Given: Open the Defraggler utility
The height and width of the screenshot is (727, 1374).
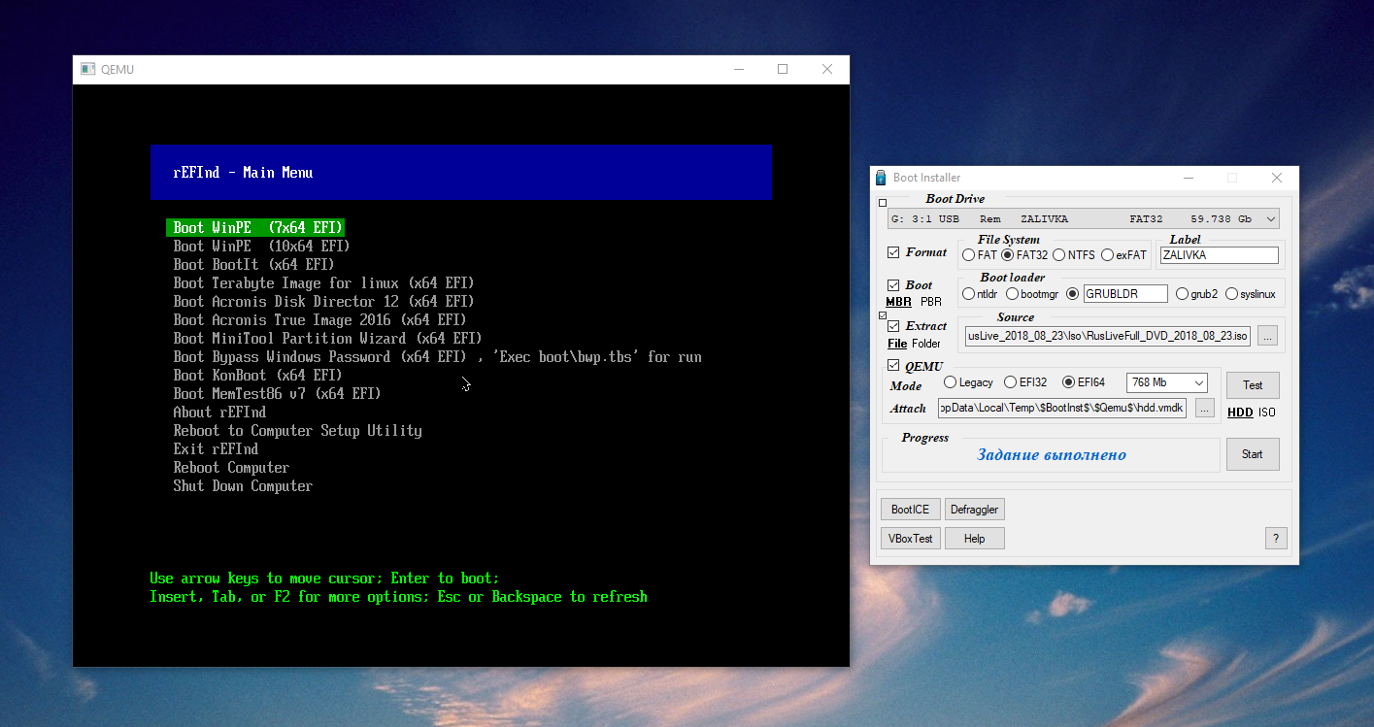Looking at the screenshot, I should click(x=974, y=510).
